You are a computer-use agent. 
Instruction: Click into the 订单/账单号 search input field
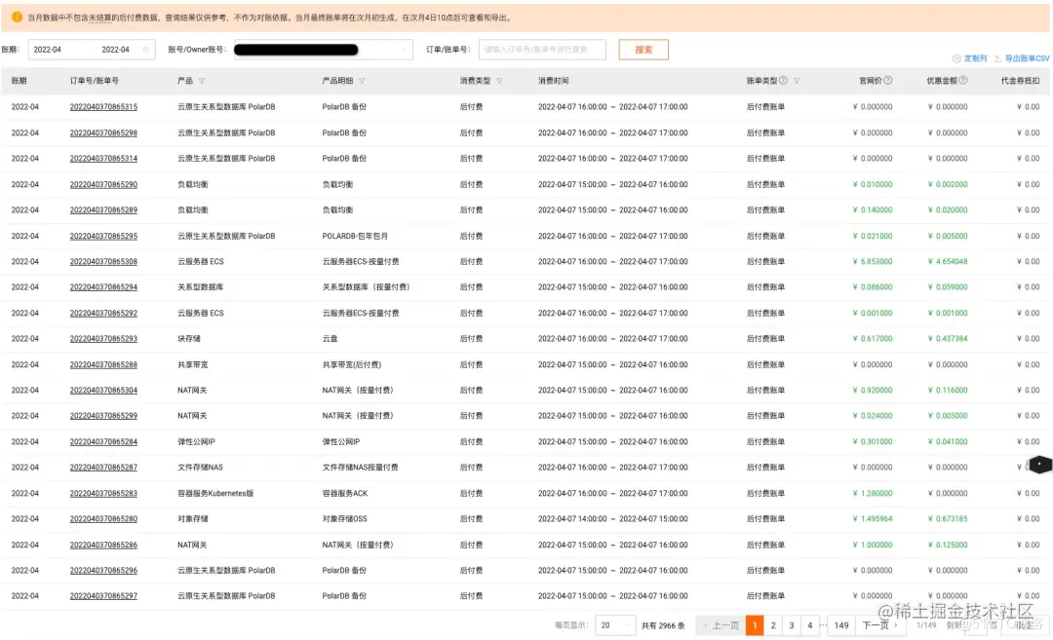pyautogui.click(x=542, y=50)
